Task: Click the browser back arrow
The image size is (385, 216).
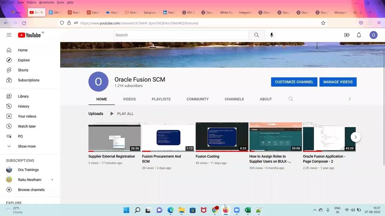Action: 6,23
